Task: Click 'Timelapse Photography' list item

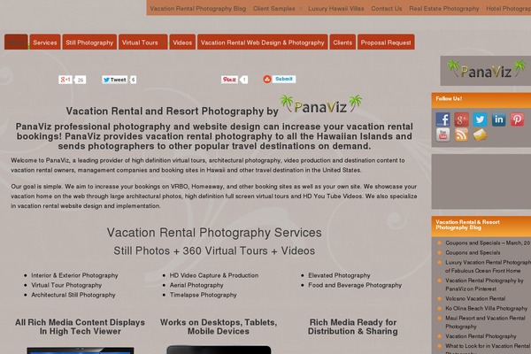Action: [204, 295]
